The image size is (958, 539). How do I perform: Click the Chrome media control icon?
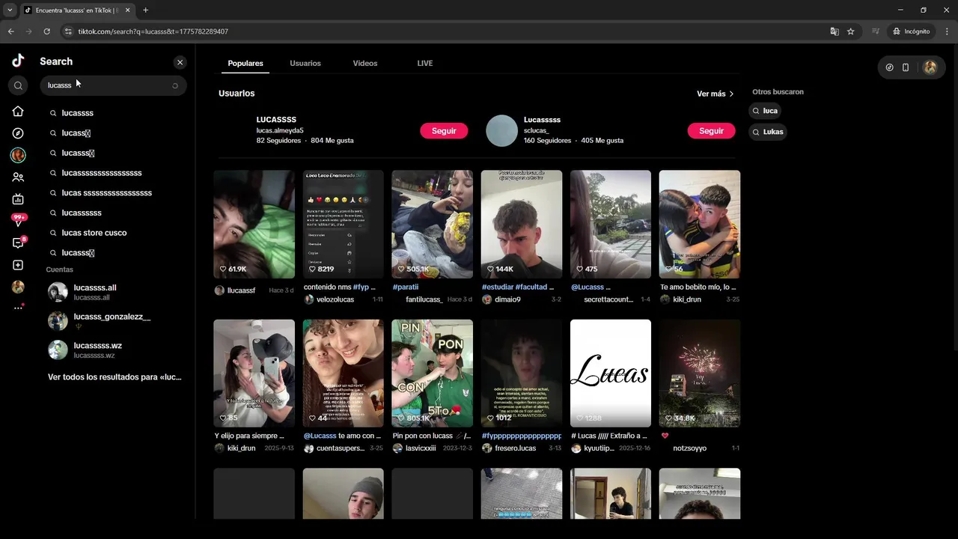coord(876,31)
